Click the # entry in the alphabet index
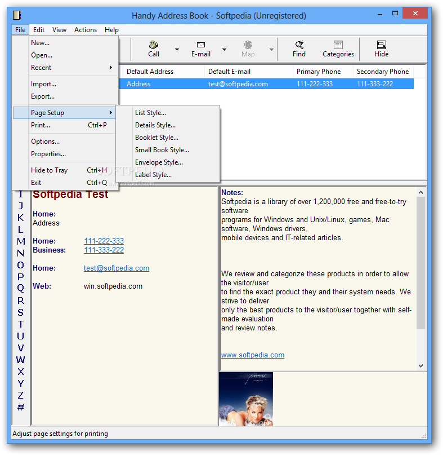The image size is (443, 455). click(21, 407)
